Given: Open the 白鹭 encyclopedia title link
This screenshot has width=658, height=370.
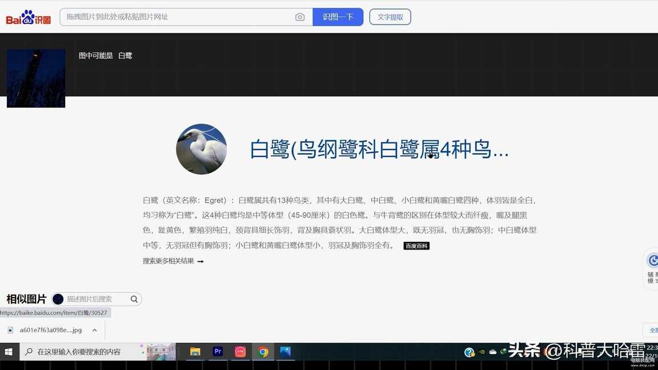Looking at the screenshot, I should pyautogui.click(x=379, y=150).
